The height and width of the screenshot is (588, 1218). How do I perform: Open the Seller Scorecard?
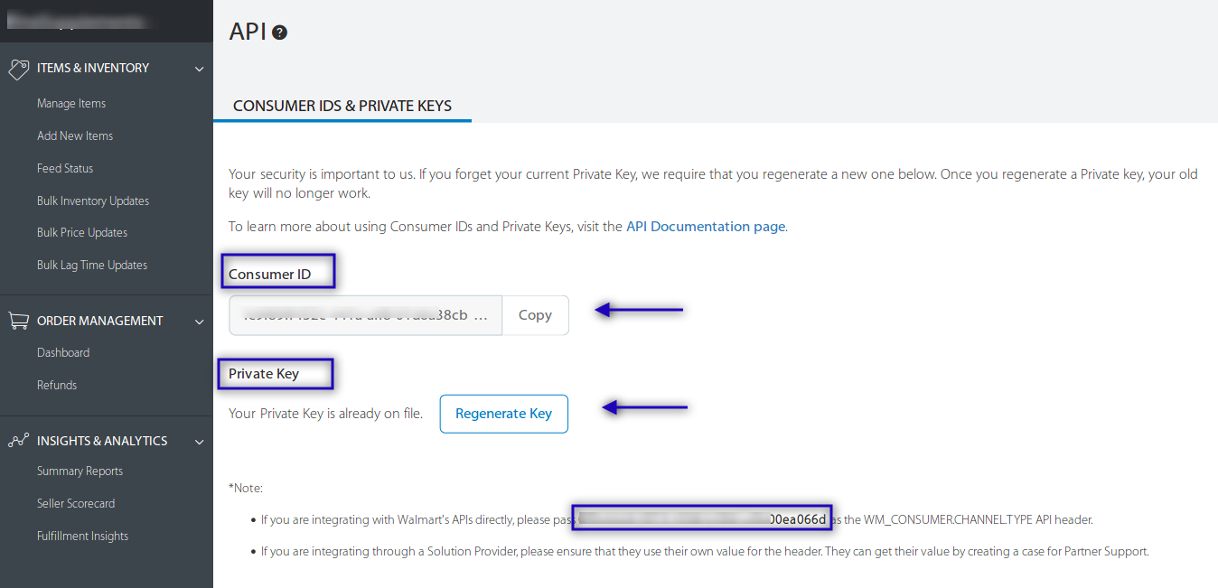point(76,504)
